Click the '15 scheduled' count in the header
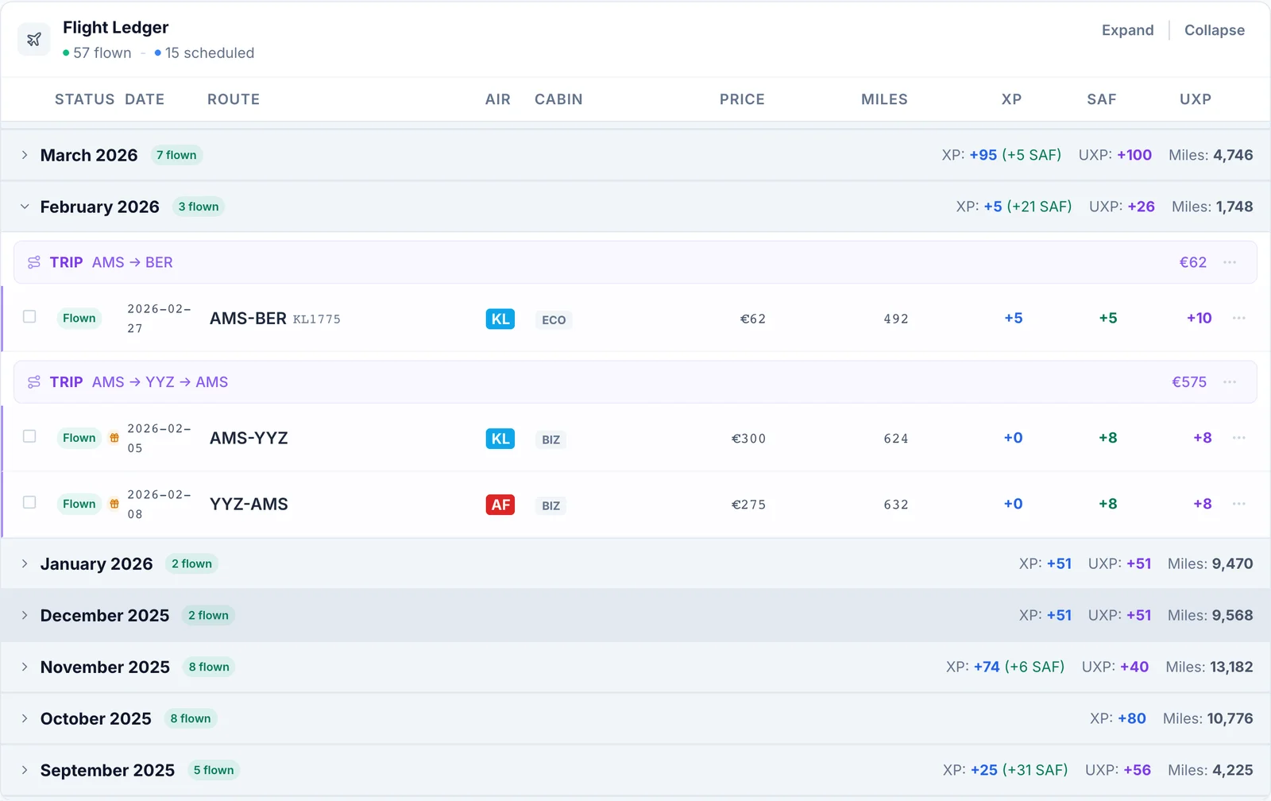The height and width of the screenshot is (801, 1271). (204, 53)
